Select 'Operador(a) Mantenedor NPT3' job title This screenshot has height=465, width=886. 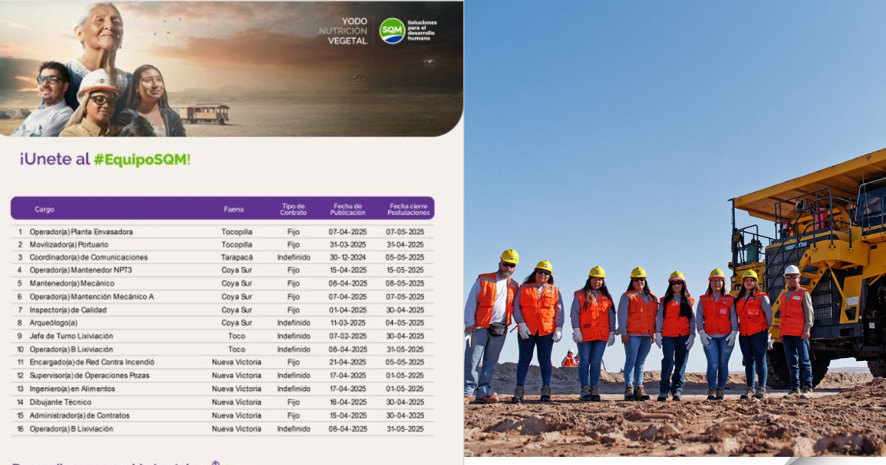tap(80, 270)
